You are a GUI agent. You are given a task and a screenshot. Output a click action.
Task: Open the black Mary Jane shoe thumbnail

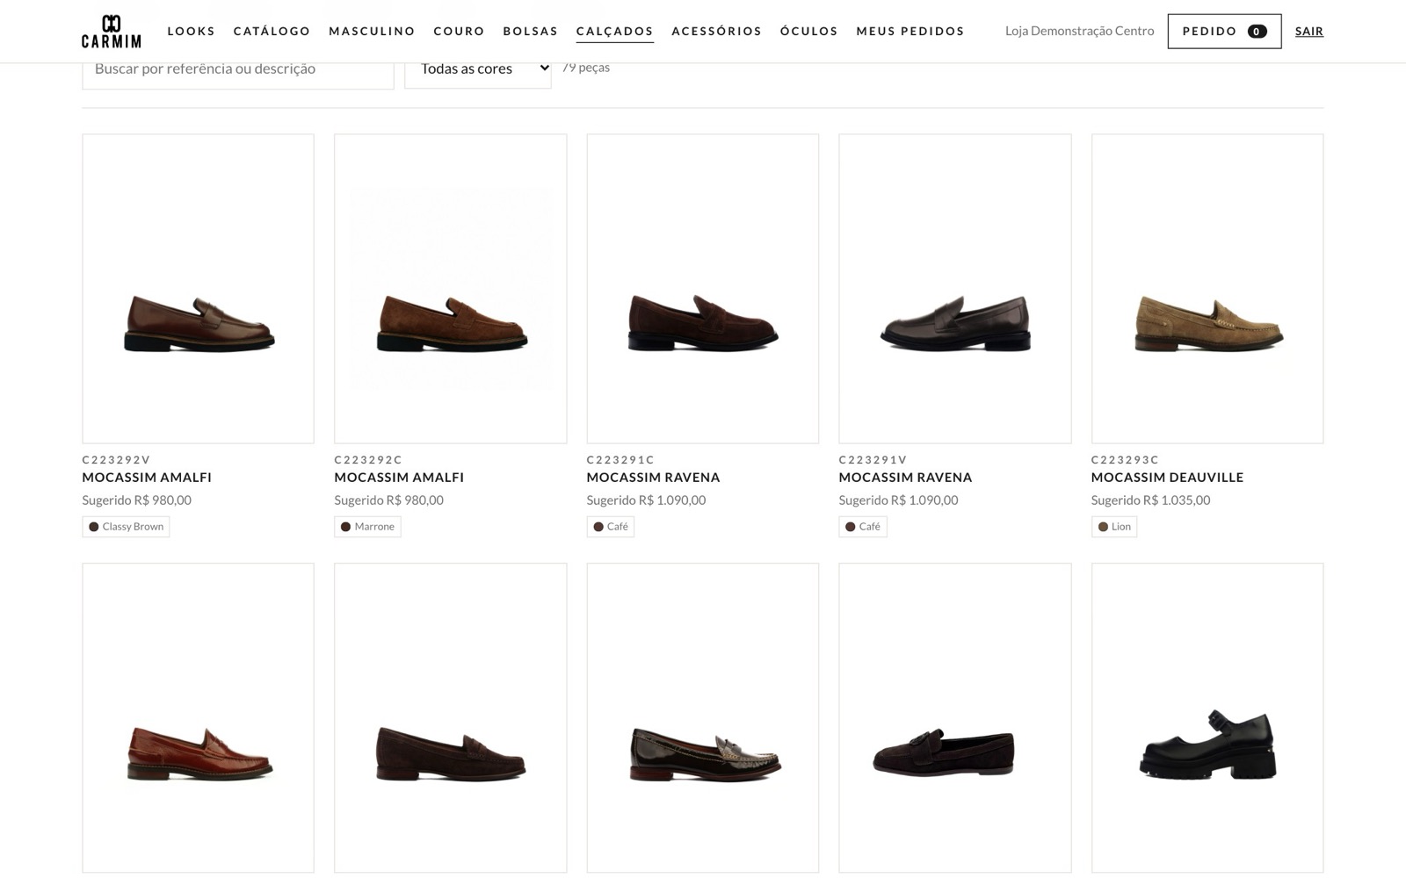[x=1207, y=717]
